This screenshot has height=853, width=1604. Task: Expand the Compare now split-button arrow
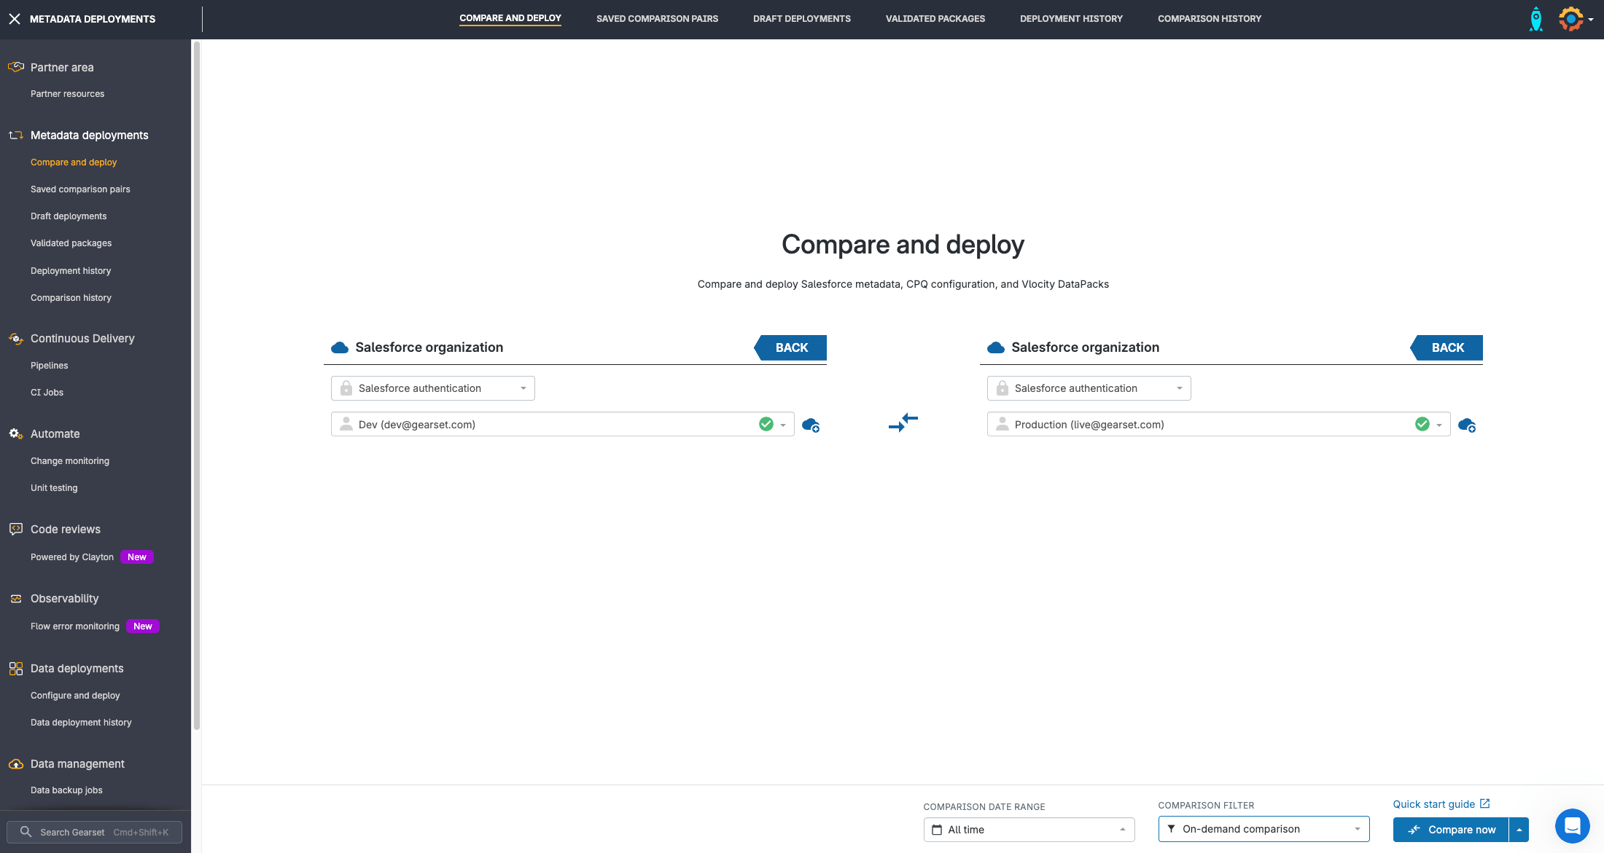(1519, 830)
